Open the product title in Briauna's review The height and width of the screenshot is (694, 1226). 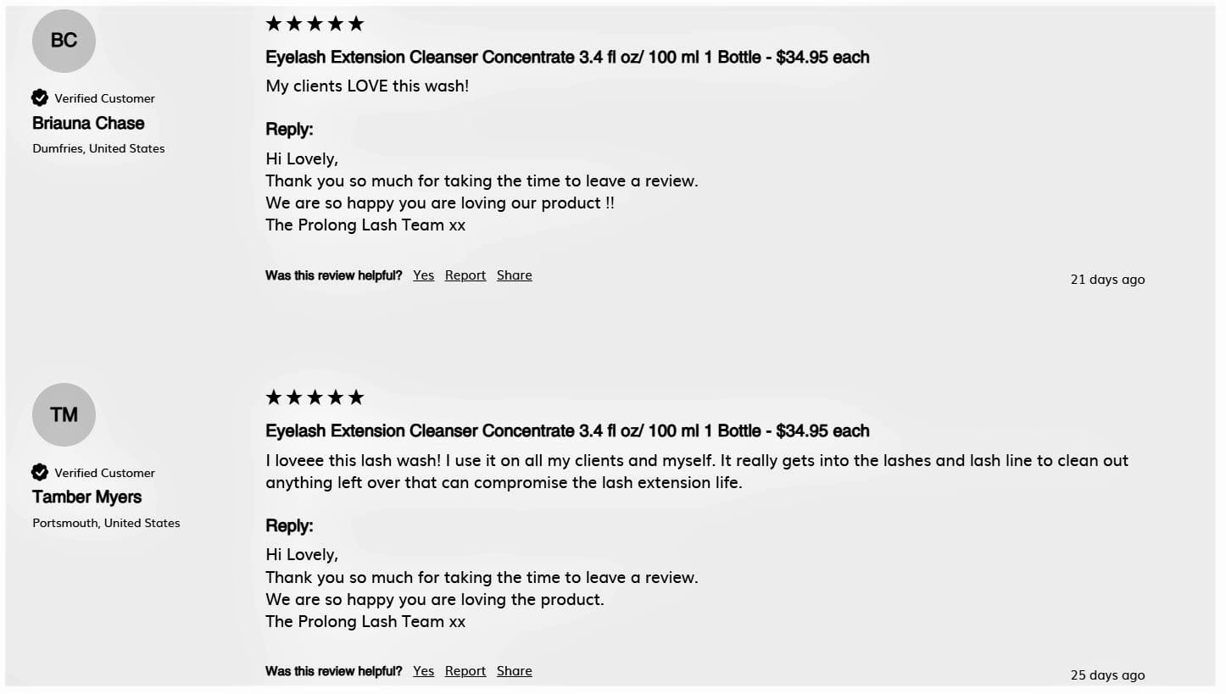[567, 58]
